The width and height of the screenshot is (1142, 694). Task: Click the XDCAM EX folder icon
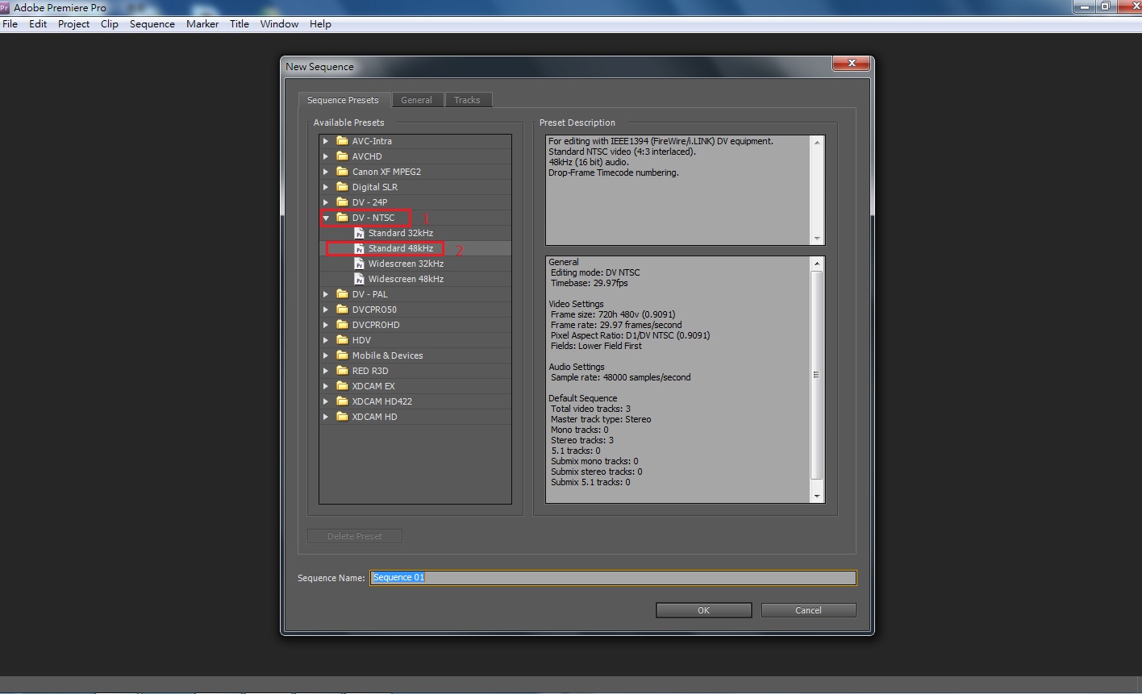pyautogui.click(x=343, y=386)
